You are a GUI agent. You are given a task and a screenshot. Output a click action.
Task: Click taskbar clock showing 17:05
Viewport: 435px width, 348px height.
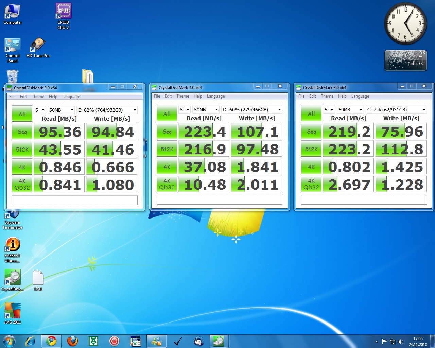[418, 342]
